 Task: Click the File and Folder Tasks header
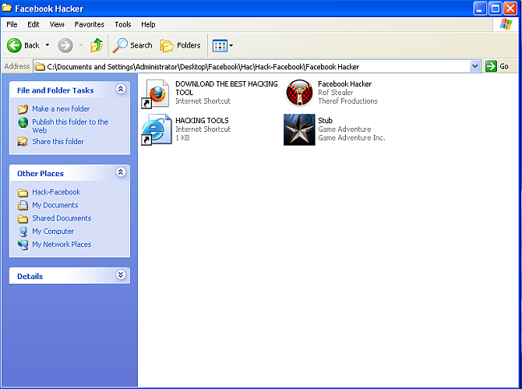(x=55, y=90)
